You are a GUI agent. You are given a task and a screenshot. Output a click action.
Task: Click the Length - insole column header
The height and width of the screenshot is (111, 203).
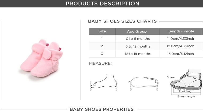point(181,31)
